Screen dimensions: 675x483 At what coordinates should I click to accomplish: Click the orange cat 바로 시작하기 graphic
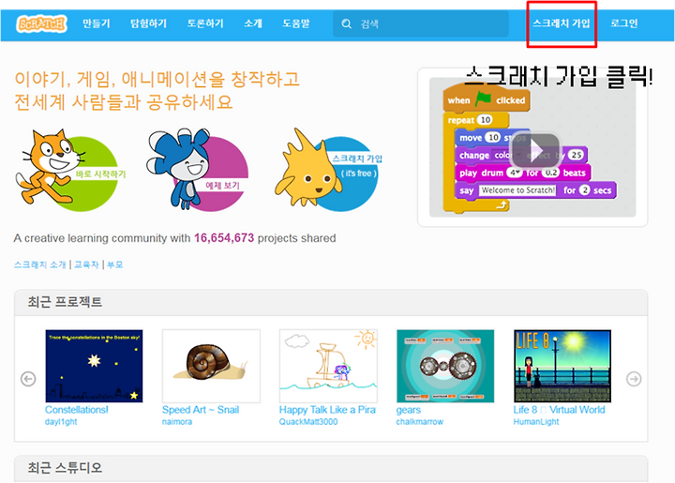pyautogui.click(x=71, y=170)
